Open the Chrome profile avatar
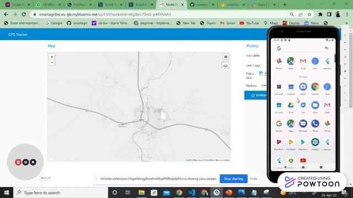The height and width of the screenshot is (198, 353). tap(338, 14)
